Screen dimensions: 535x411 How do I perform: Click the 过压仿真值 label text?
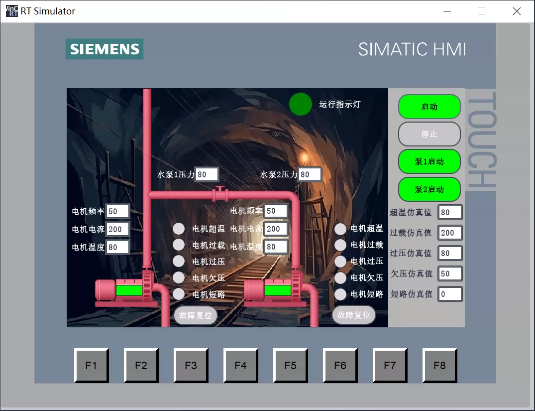point(411,253)
